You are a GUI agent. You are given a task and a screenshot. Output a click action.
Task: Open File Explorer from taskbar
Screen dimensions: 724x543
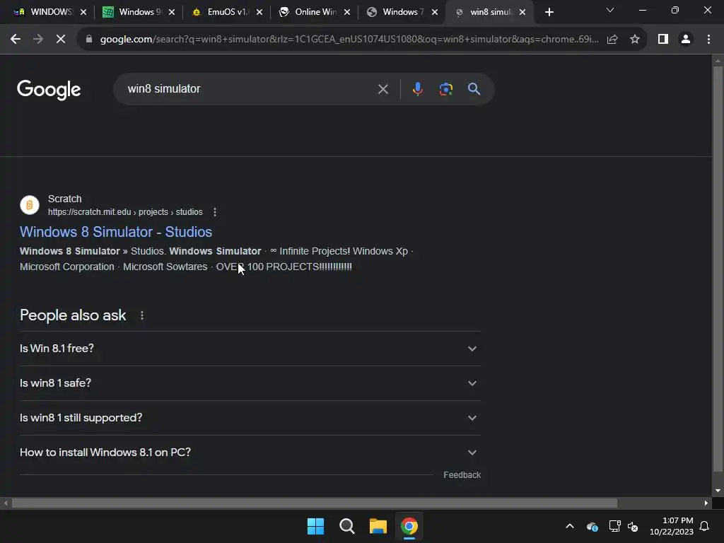[x=378, y=526]
